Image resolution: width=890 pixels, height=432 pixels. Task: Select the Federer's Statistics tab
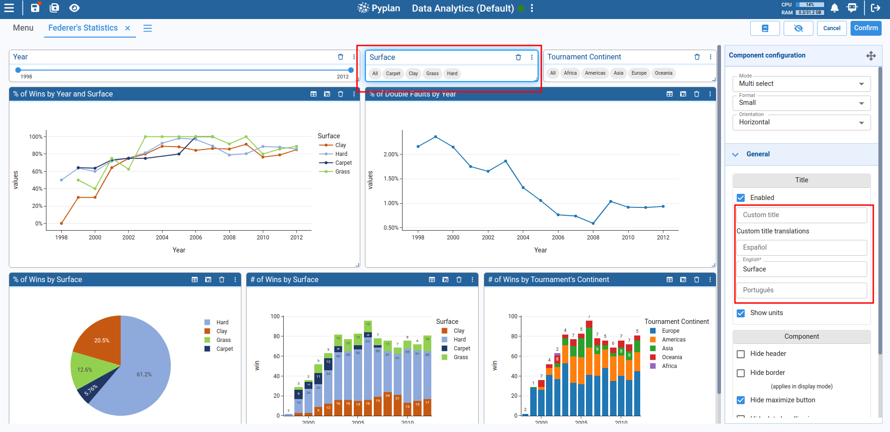[x=83, y=28]
